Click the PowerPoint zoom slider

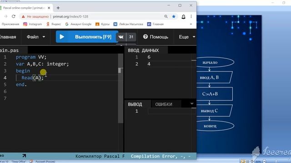pyautogui.click(x=276, y=162)
